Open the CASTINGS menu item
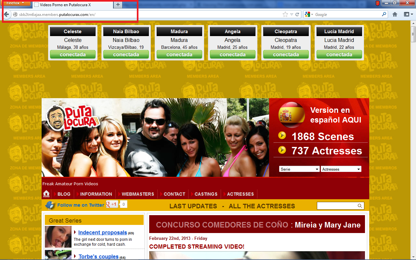Image resolution: width=416 pixels, height=260 pixels. tap(206, 194)
